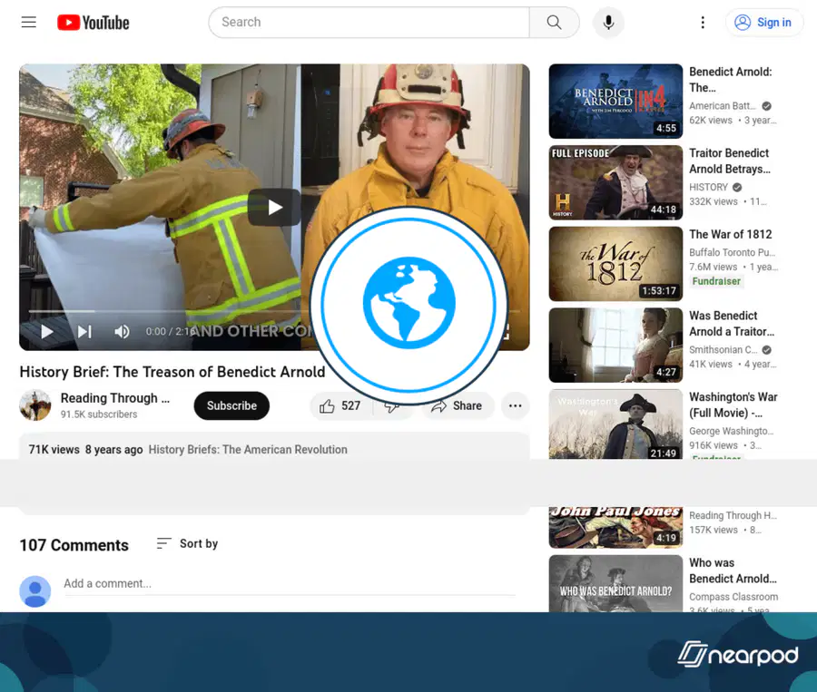Sign in to a YouTube account
Viewport: 817px width, 692px height.
click(763, 23)
